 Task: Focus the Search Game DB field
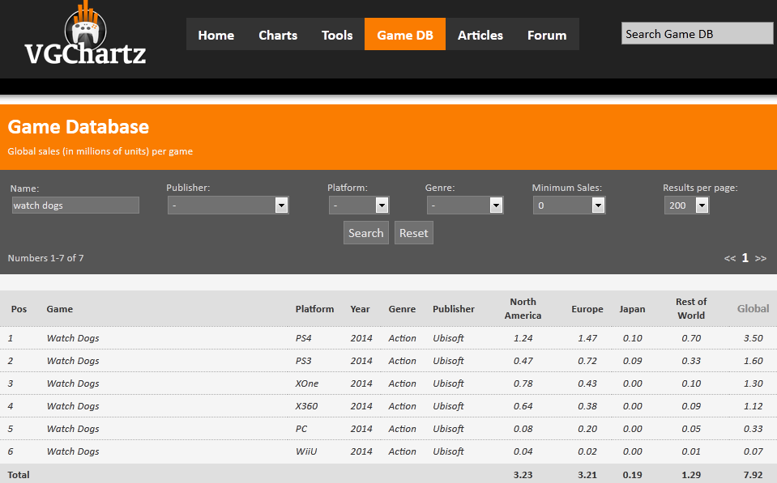point(697,34)
